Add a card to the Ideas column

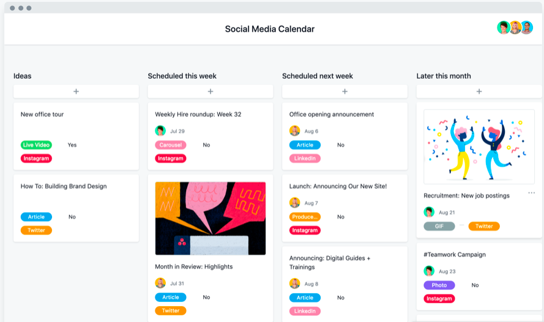(x=76, y=92)
